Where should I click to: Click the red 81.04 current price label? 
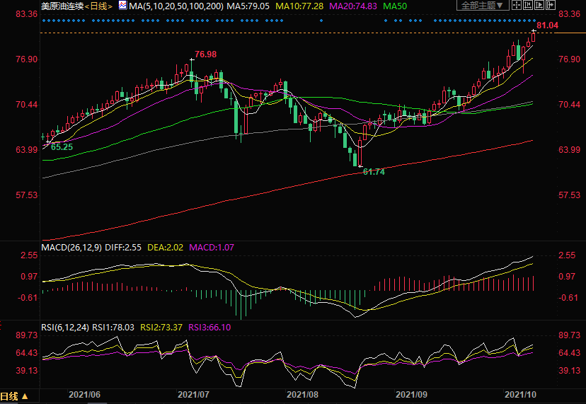[548, 25]
